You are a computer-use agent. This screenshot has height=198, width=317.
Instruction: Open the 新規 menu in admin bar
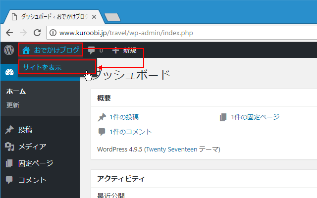(x=124, y=50)
